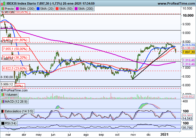Image resolution: width=196 pixels, height=138 pixels.
Task: Click the stochastic signal value 33,365
Action: (x=187, y=116)
